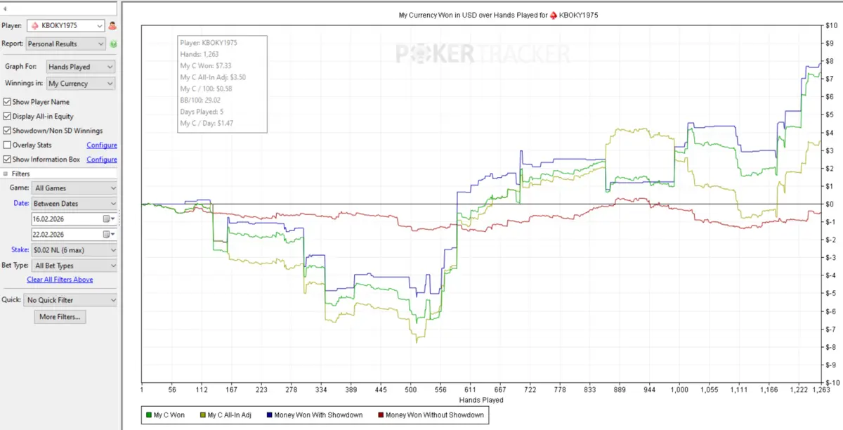Click the player selection icon beside KBOKY1975
The width and height of the screenshot is (843, 430).
(x=112, y=26)
